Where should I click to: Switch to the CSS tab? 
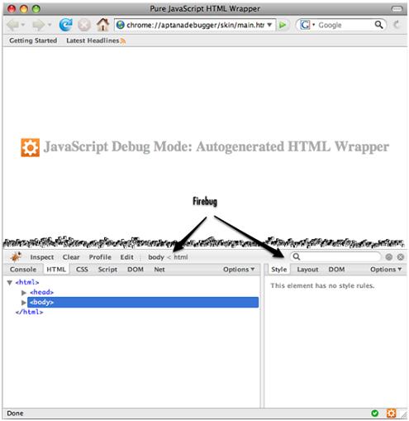[82, 270]
